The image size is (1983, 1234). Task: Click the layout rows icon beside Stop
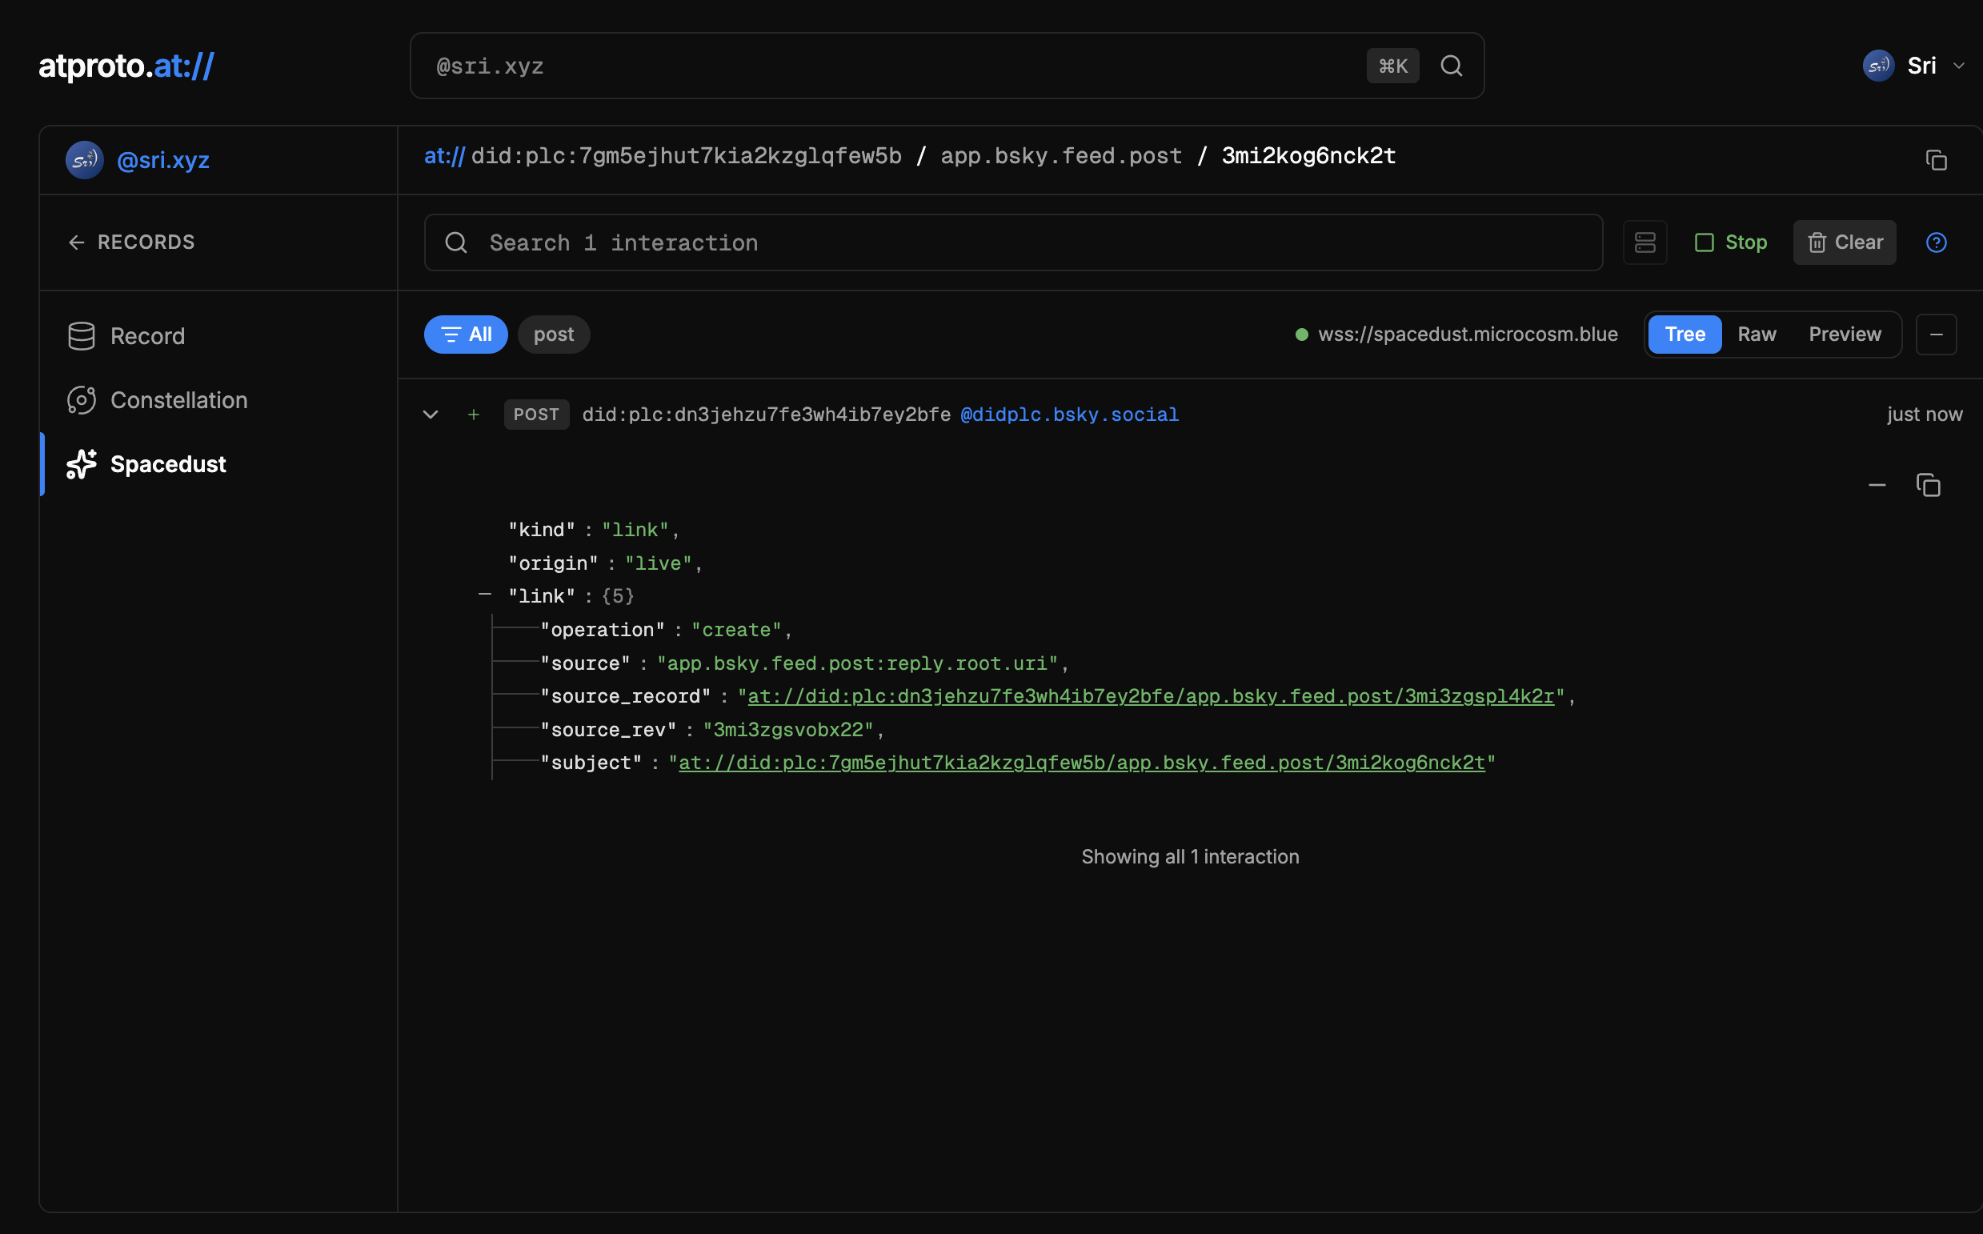click(x=1644, y=242)
